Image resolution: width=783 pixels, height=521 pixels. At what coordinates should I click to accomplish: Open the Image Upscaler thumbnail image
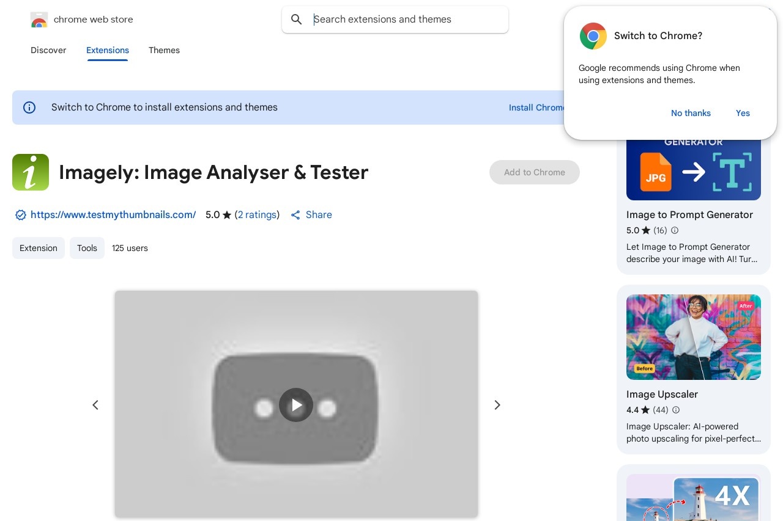pos(694,337)
